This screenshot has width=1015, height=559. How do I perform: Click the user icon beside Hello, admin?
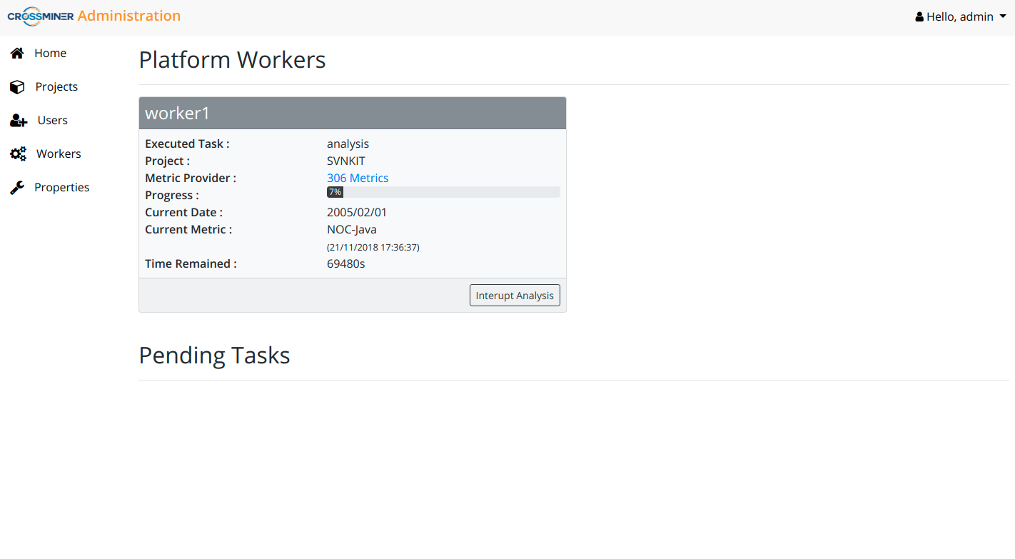[919, 17]
